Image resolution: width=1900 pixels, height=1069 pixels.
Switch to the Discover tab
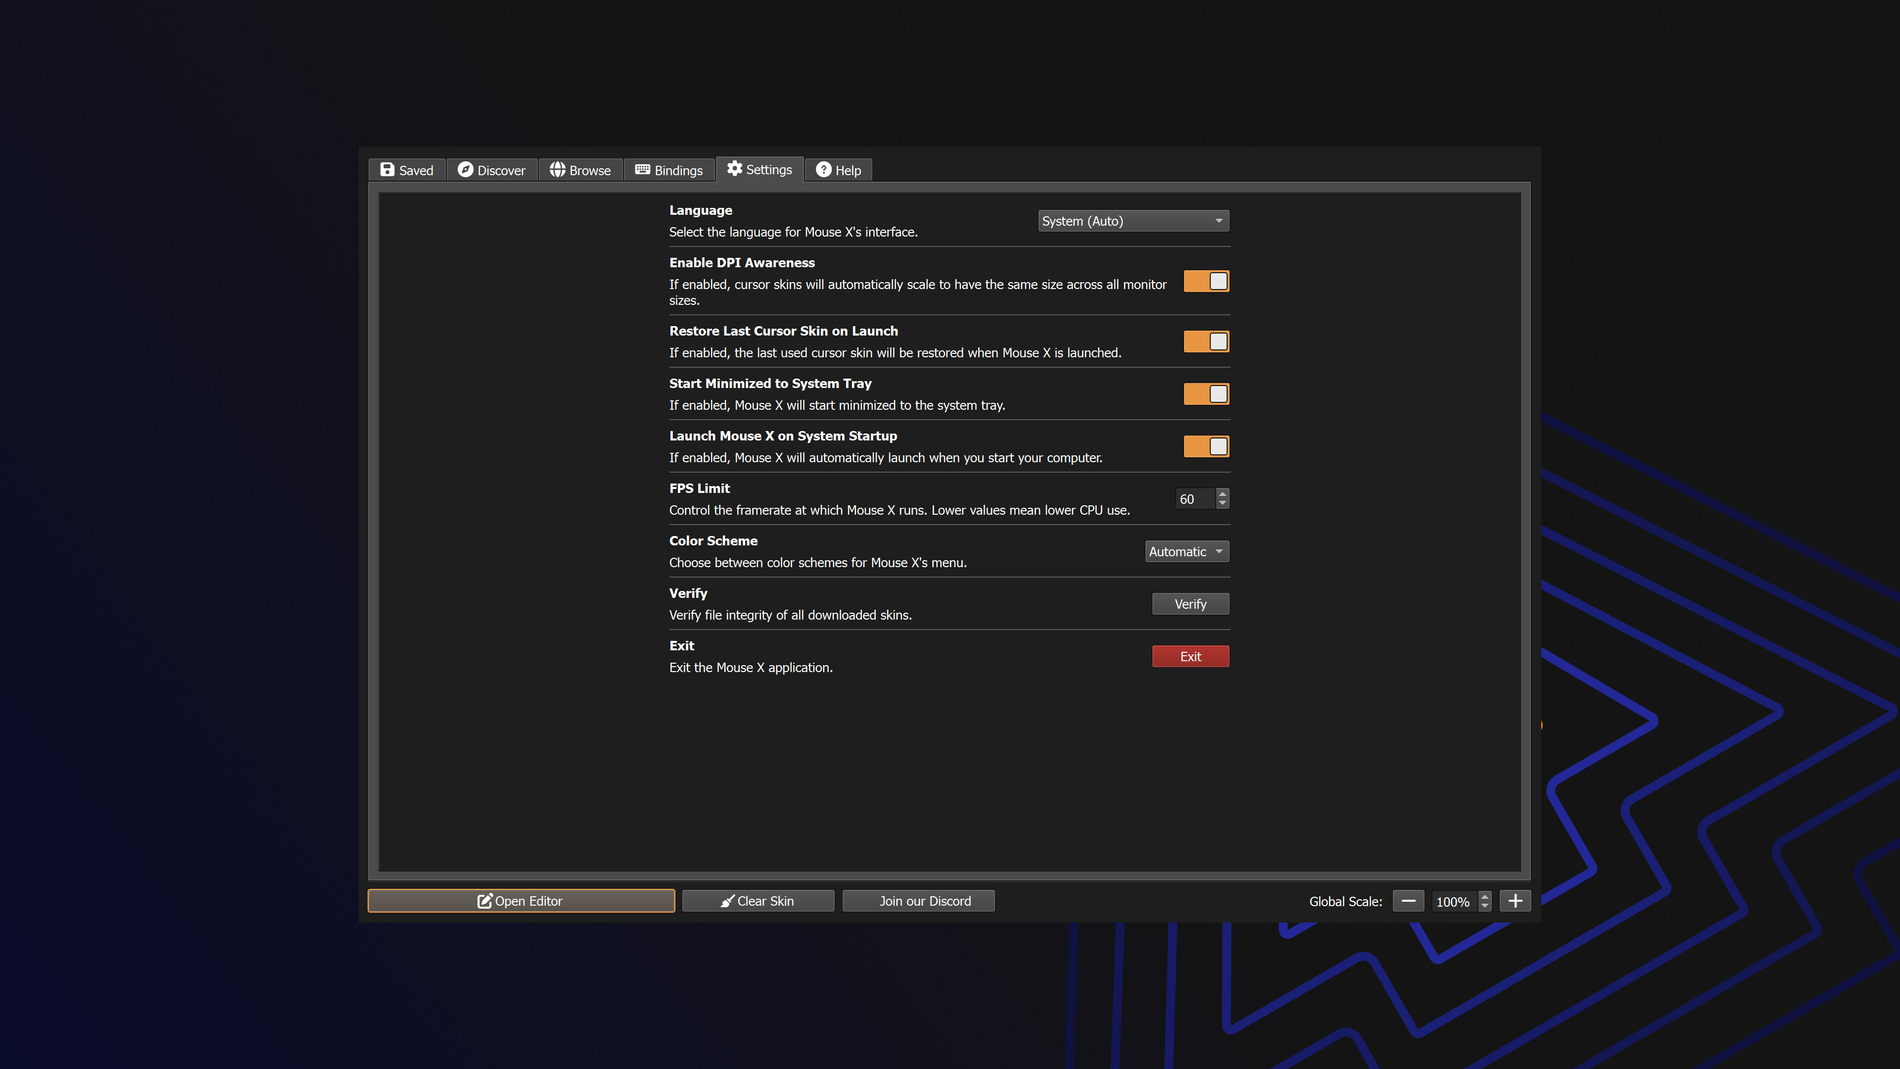point(492,170)
